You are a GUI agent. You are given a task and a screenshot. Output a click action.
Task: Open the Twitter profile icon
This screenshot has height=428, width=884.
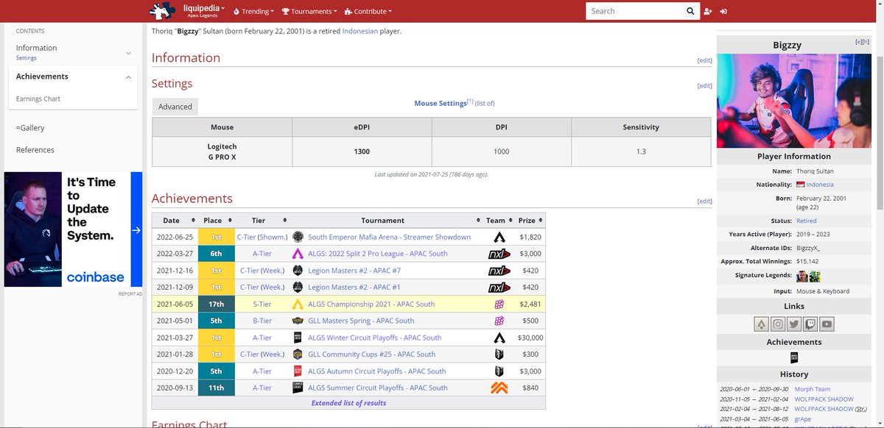click(x=794, y=324)
